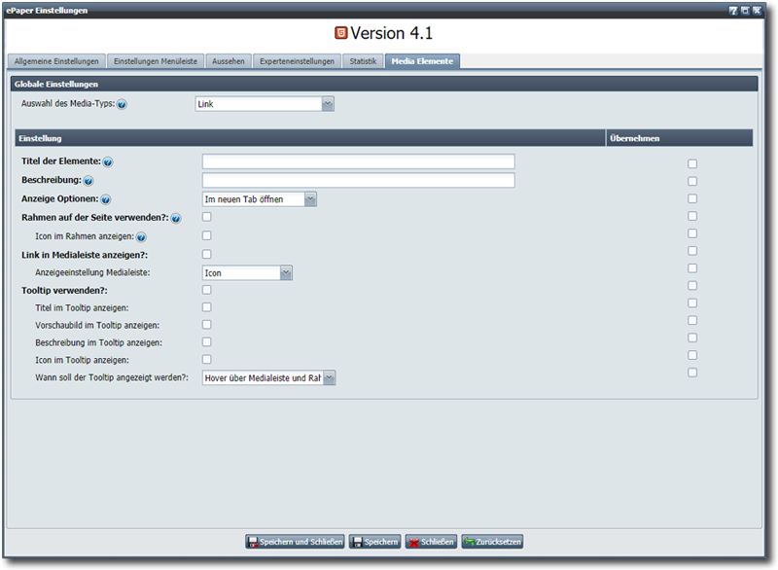
Task: Tick Übernehmen checkbox for Icon im Tooltip row
Action: point(692,355)
